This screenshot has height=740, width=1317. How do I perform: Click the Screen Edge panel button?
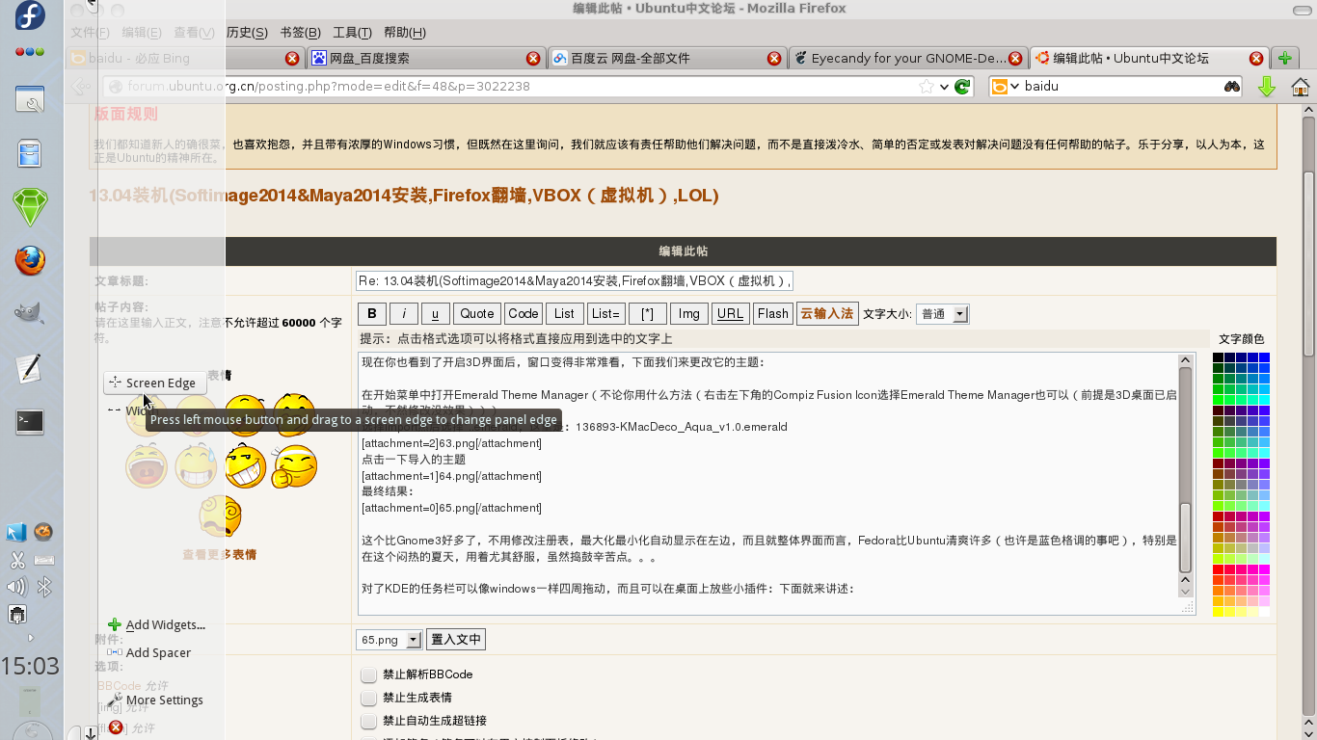click(x=153, y=383)
